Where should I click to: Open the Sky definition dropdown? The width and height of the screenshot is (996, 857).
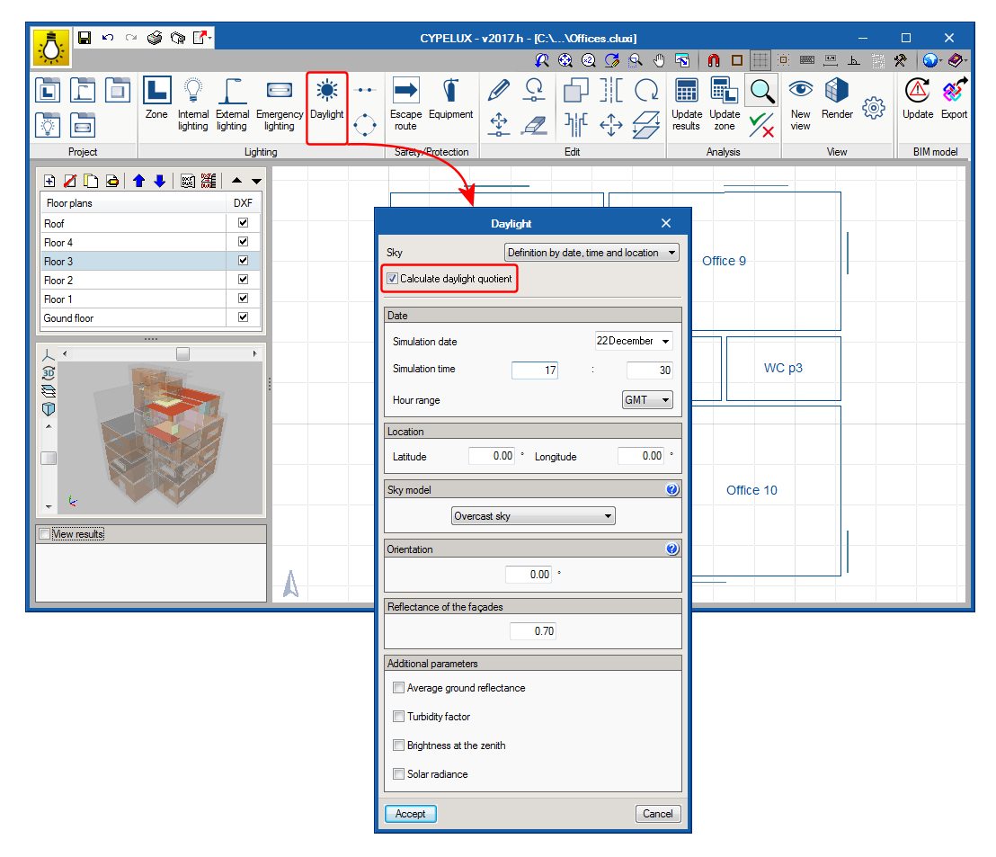tap(591, 253)
